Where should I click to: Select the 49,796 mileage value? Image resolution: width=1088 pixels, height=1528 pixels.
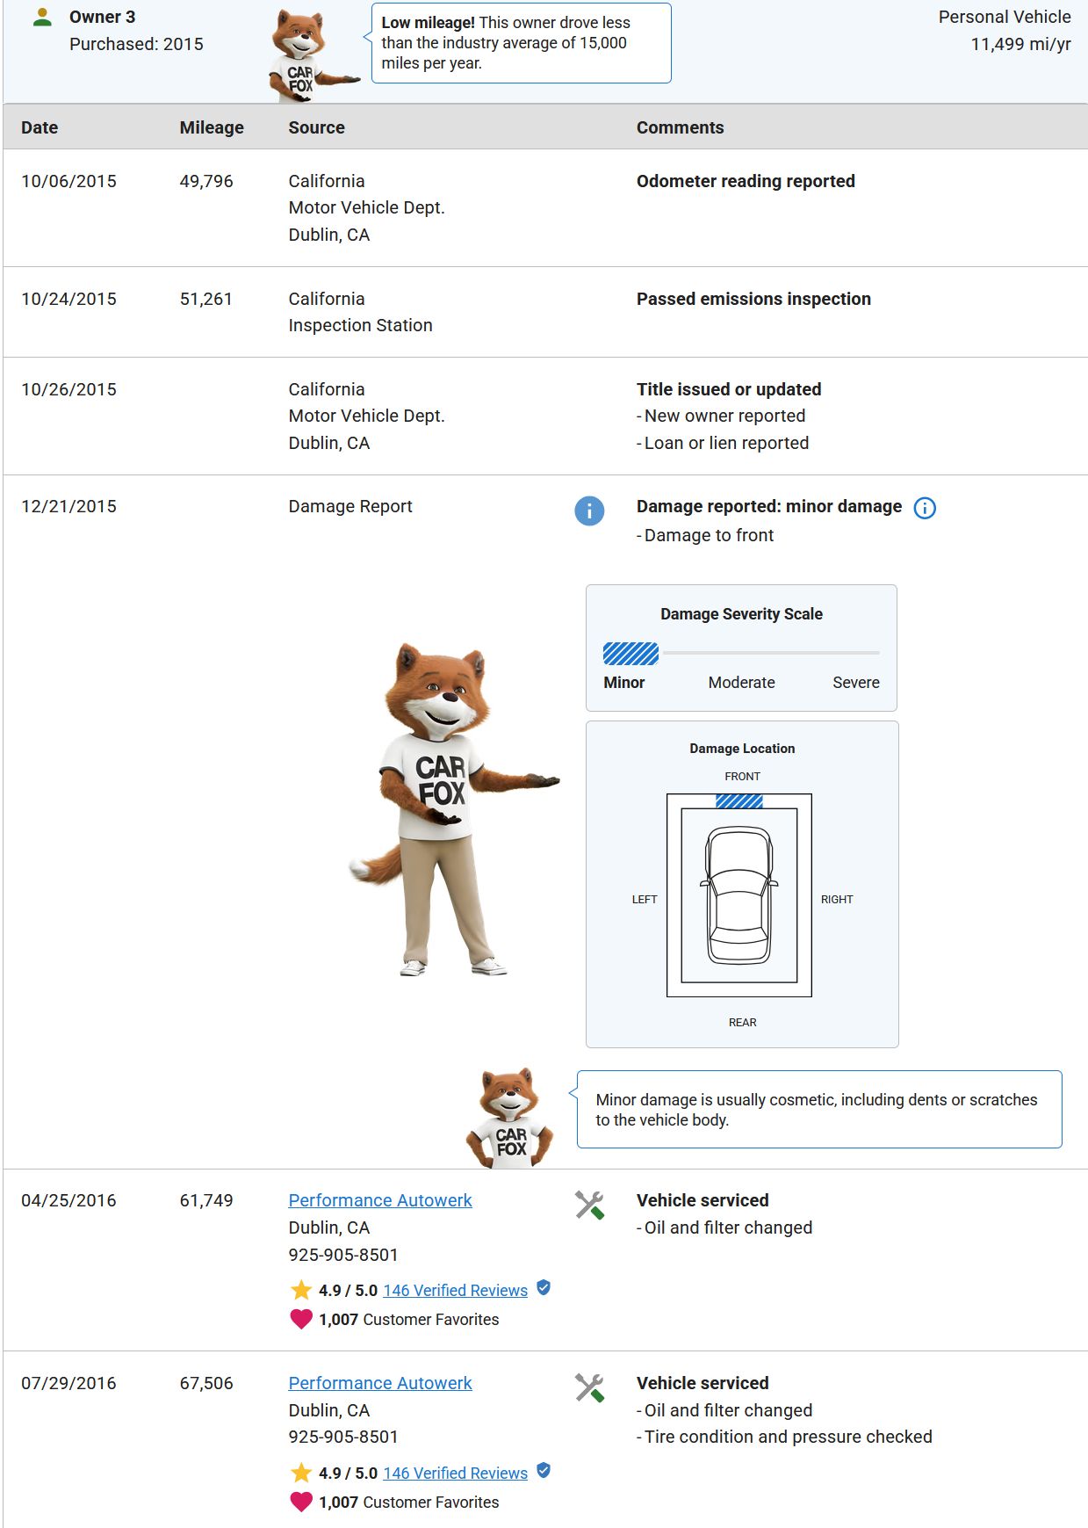[206, 181]
